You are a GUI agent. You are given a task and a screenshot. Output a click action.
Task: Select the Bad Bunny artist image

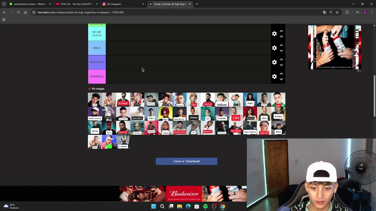(x=179, y=114)
